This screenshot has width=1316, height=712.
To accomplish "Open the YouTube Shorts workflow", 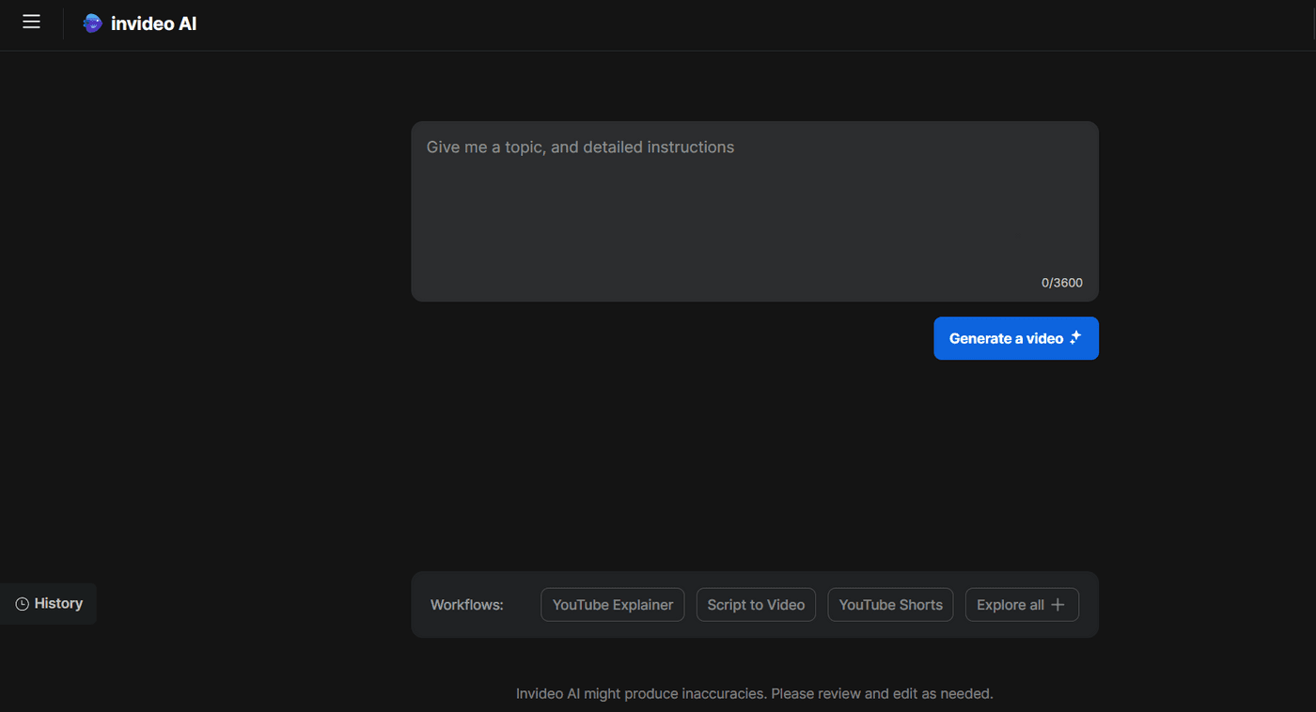I will pos(890,604).
